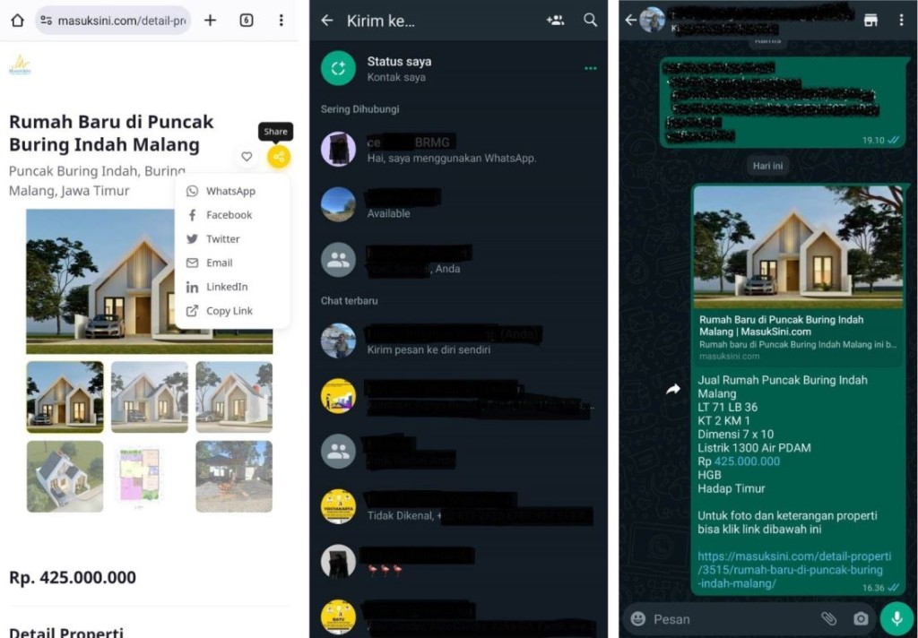Select the contact with flamingo emoji status

[458, 562]
